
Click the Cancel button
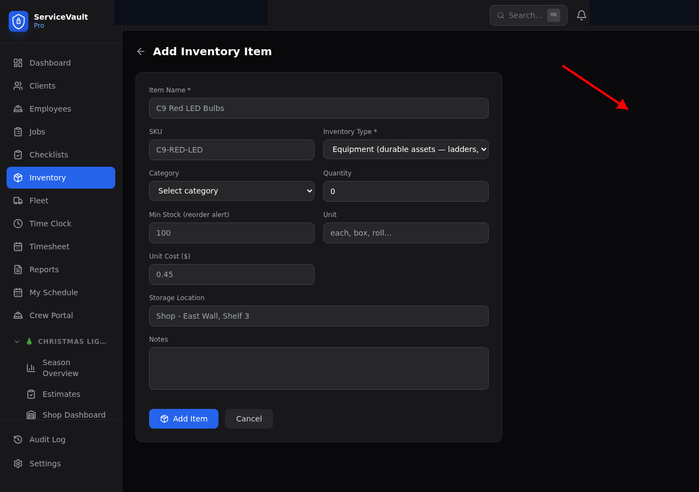click(249, 419)
